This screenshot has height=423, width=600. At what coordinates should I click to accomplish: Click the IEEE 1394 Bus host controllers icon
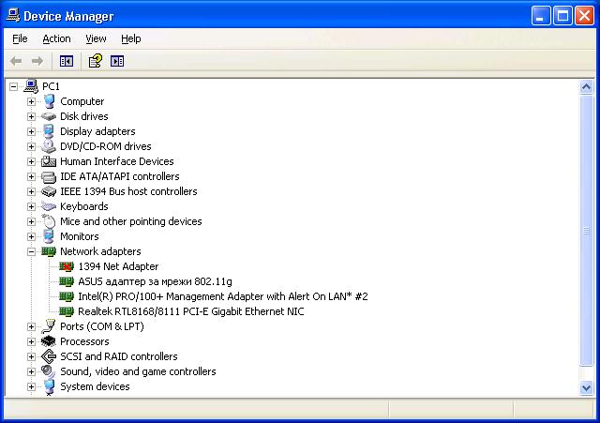coord(49,191)
